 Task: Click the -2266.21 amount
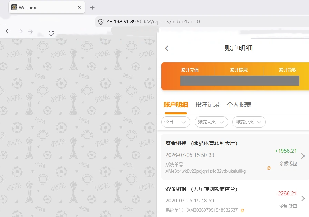click(x=286, y=193)
